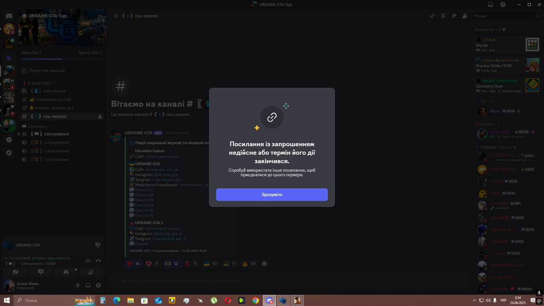Open the ukraine-games.com link
This screenshot has height=306, width=544.
[x=162, y=156]
